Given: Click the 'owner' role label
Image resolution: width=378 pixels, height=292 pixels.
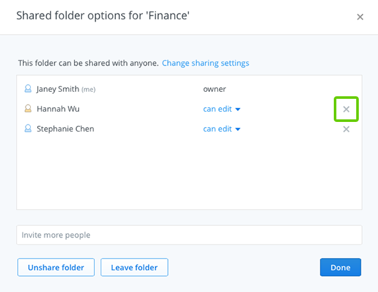Looking at the screenshot, I should coord(215,89).
